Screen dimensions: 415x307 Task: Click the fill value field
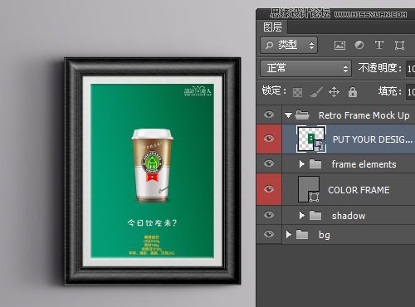tap(410, 92)
